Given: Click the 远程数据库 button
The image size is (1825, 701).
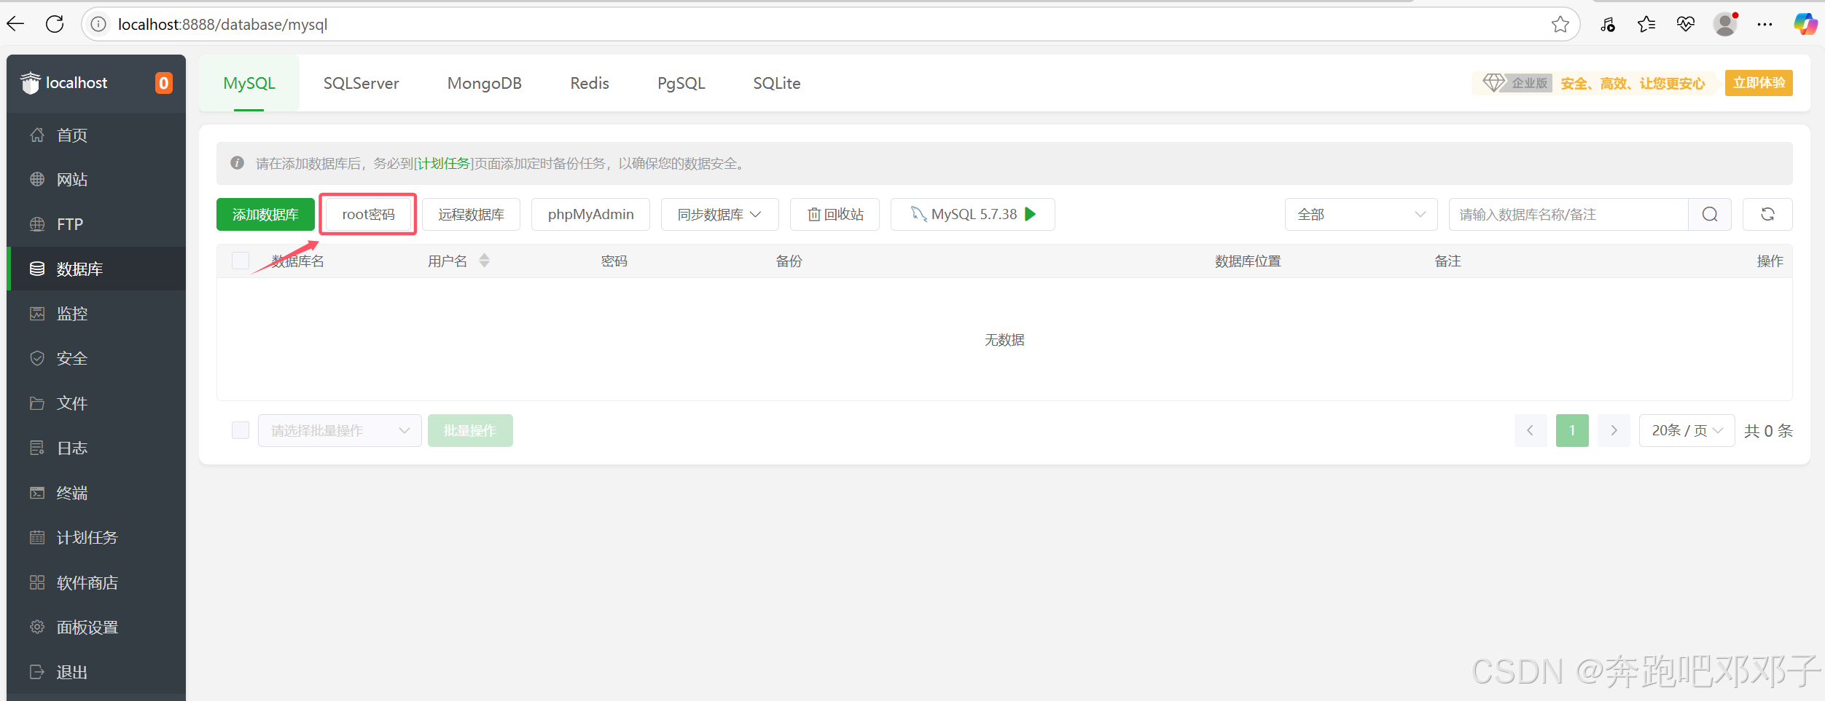Looking at the screenshot, I should point(471,214).
